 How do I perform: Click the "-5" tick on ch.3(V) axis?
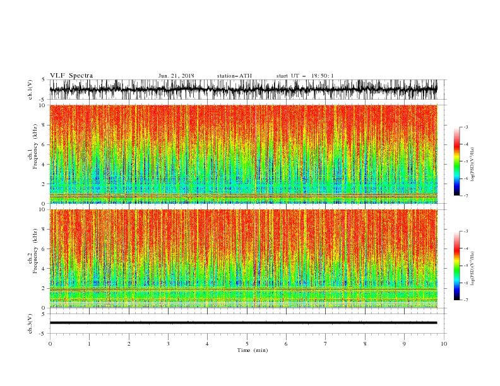point(43,334)
